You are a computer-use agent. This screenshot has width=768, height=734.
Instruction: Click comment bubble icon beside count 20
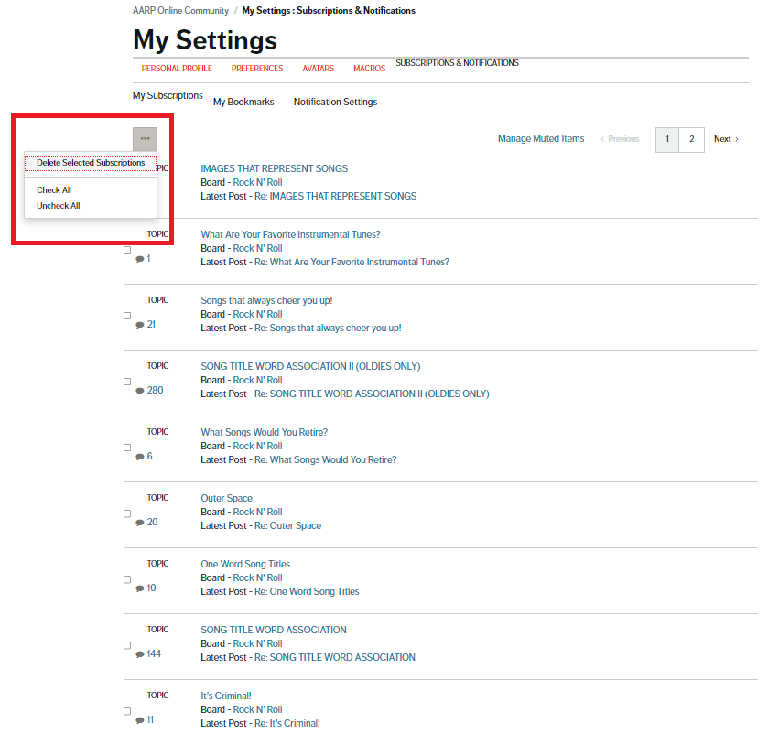point(140,523)
